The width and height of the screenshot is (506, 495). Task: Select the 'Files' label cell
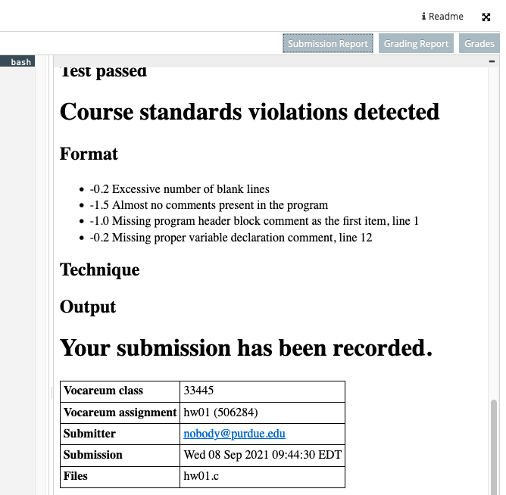(x=120, y=476)
